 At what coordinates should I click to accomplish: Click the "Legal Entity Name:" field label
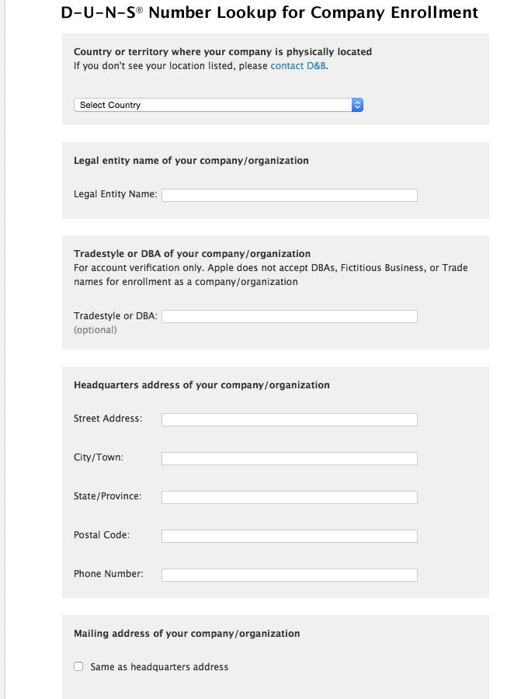point(115,194)
